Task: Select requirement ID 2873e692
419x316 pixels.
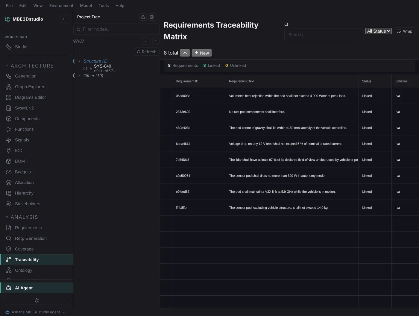Action: (x=183, y=112)
